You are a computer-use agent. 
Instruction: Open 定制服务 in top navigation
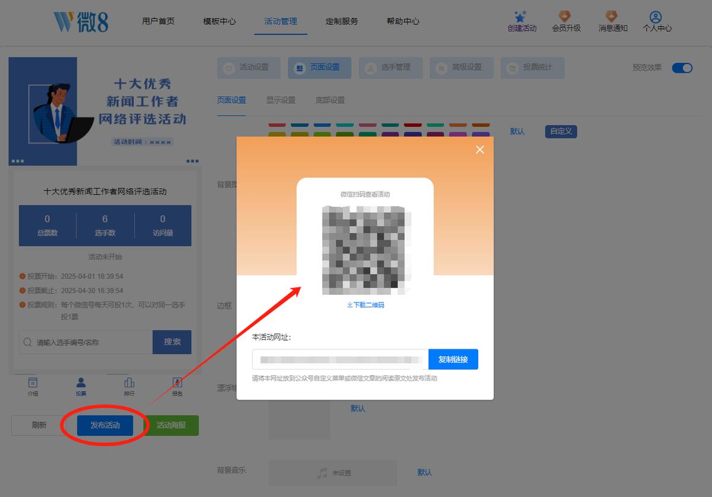click(x=342, y=21)
